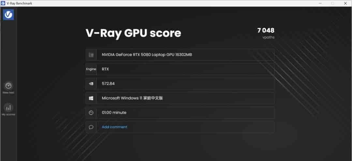This screenshot has width=352, height=161.
Task: Click the 7 048 score value
Action: [x=266, y=30]
